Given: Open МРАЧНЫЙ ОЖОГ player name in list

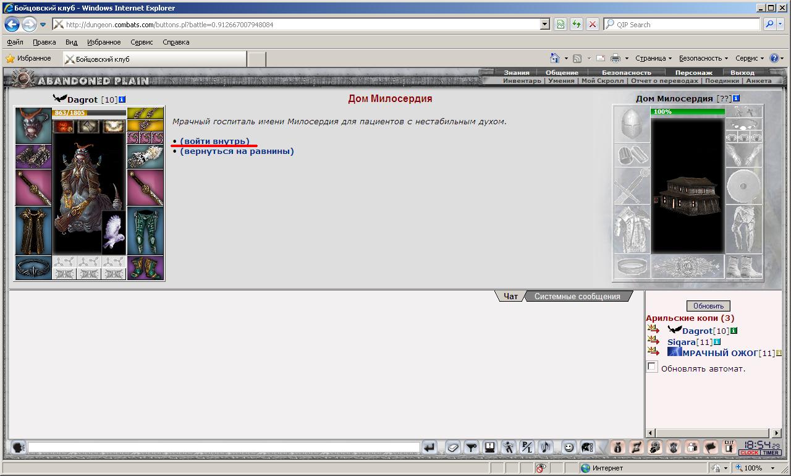Looking at the screenshot, I should pyautogui.click(x=720, y=353).
